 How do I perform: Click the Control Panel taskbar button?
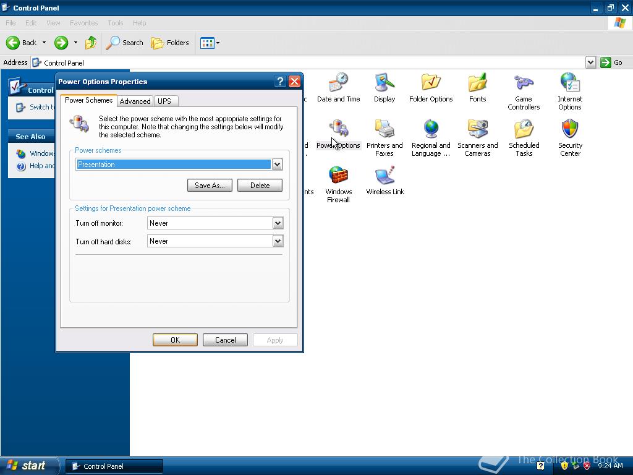(x=114, y=466)
